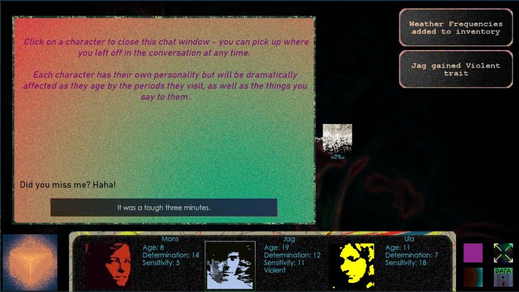Dismiss 'Weather Frequencies added to inventory' notification

(x=455, y=28)
